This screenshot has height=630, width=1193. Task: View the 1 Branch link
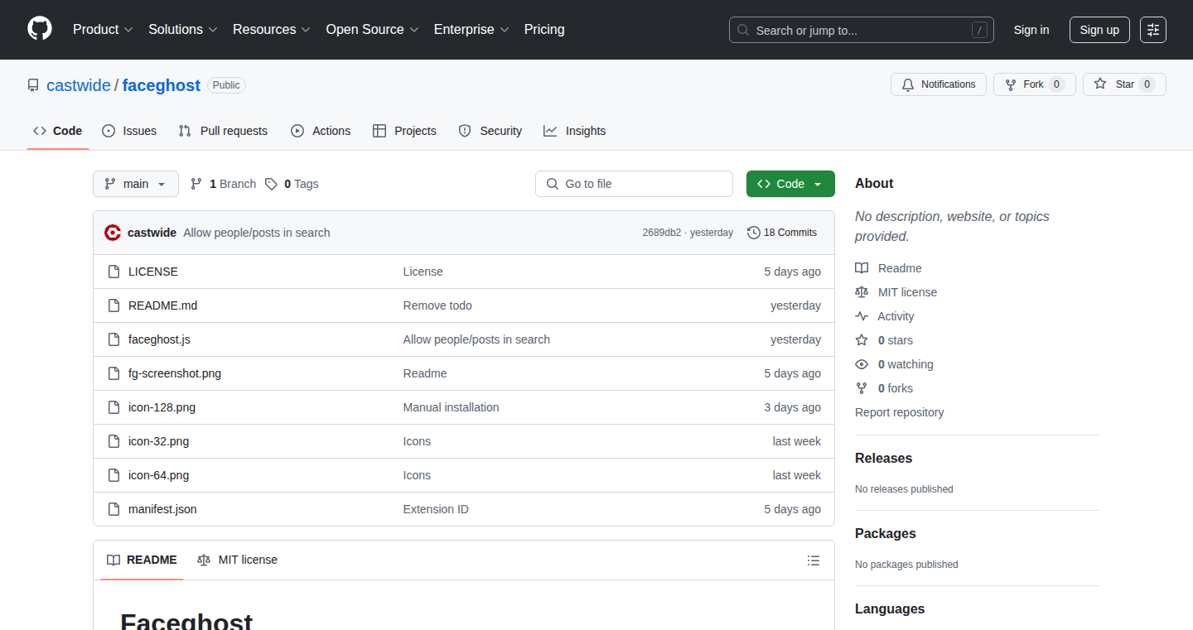[x=223, y=184]
